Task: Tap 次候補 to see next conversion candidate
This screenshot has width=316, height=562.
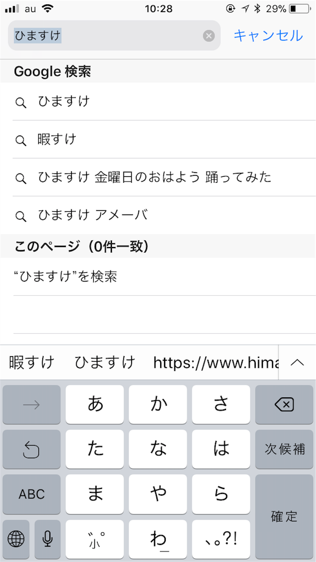Action: tap(284, 449)
